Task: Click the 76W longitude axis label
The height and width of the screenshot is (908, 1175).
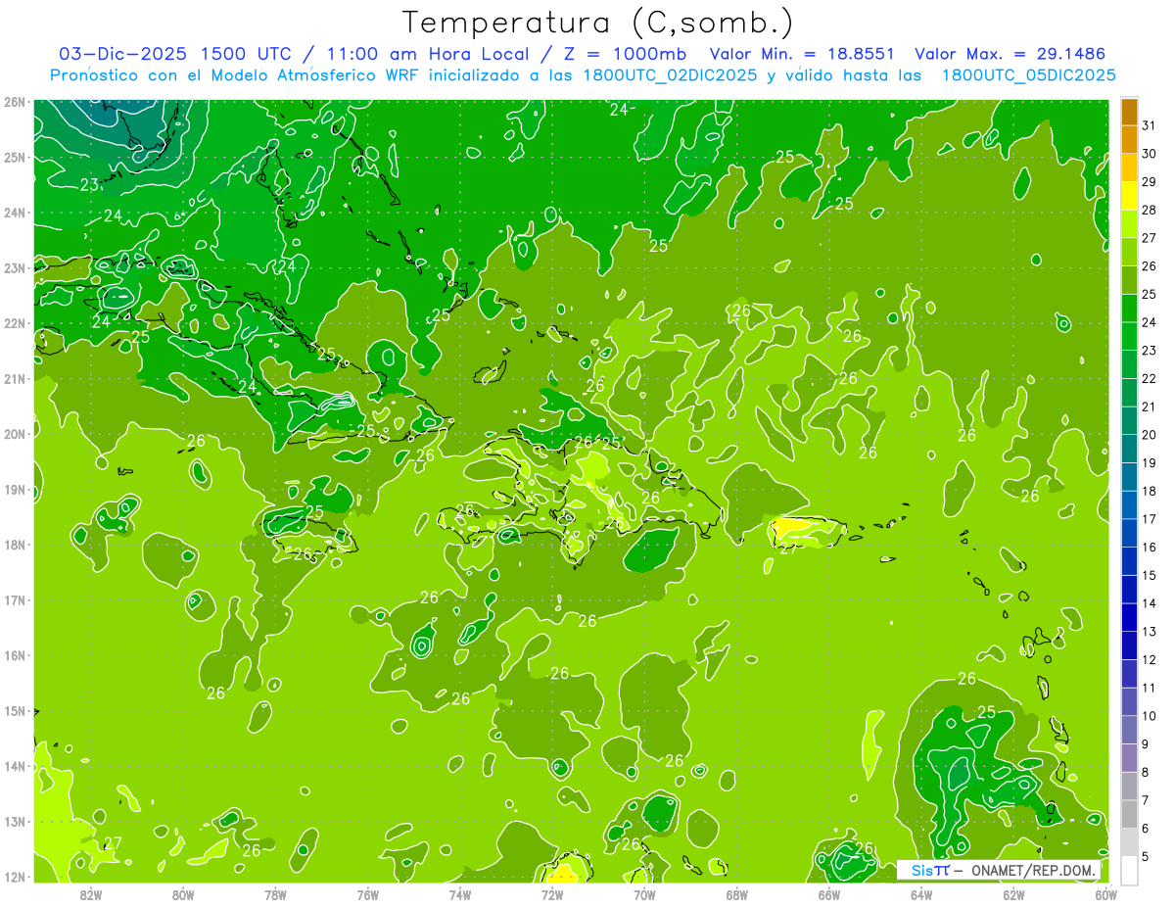Action: point(368,894)
